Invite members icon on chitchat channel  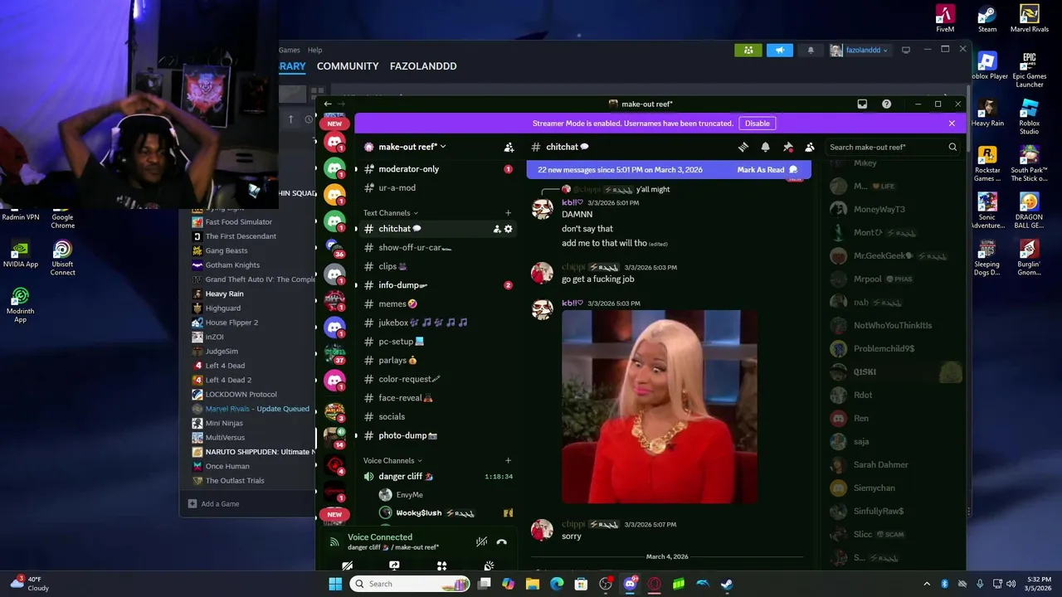click(497, 229)
